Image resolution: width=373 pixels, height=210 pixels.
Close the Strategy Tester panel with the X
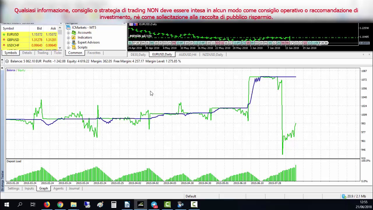[2, 68]
